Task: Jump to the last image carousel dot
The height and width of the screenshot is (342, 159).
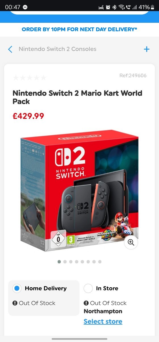Action: pos(100,262)
